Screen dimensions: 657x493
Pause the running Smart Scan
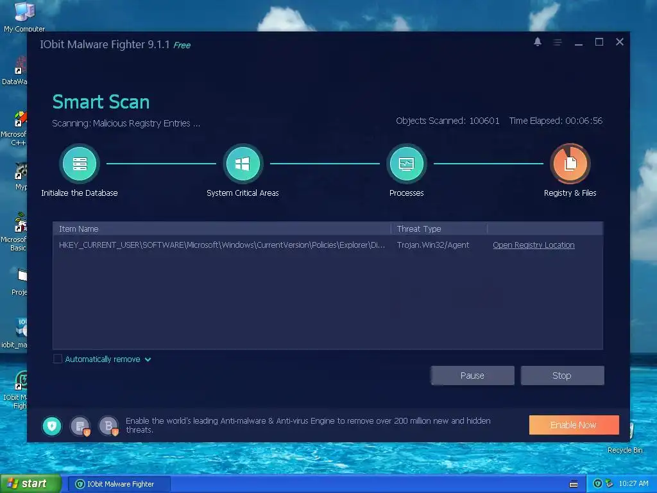(x=472, y=376)
